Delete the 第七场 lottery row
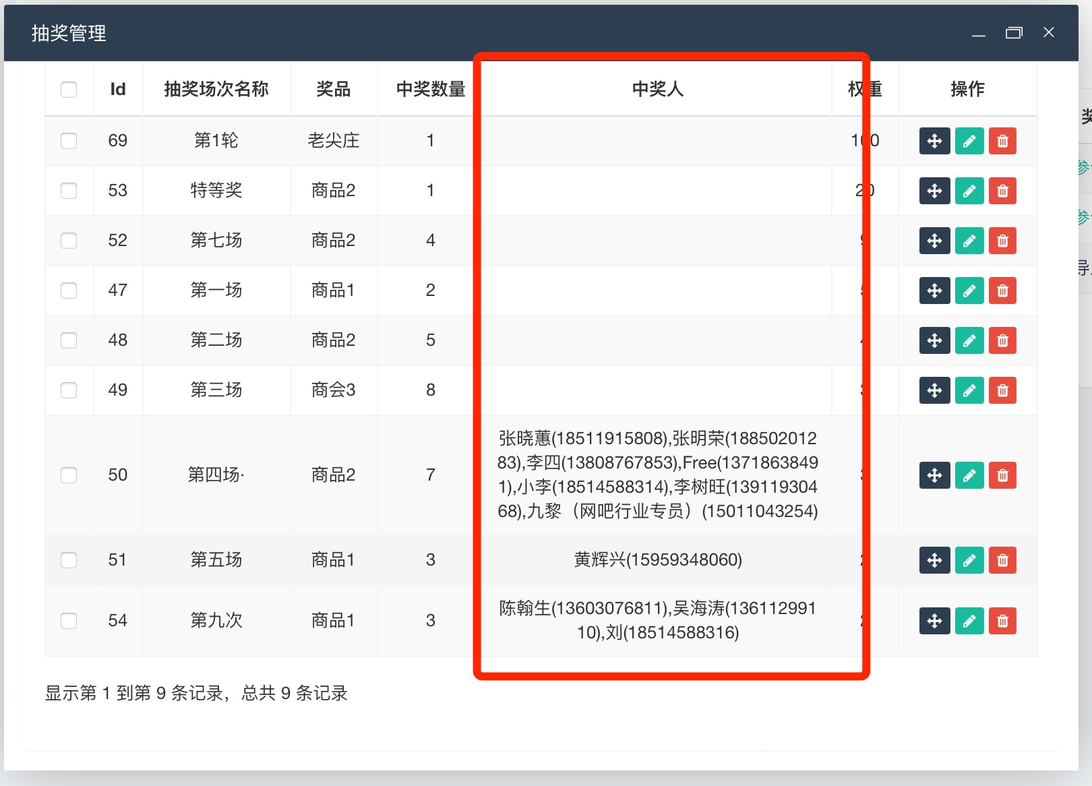Viewport: 1092px width, 786px height. point(1002,241)
